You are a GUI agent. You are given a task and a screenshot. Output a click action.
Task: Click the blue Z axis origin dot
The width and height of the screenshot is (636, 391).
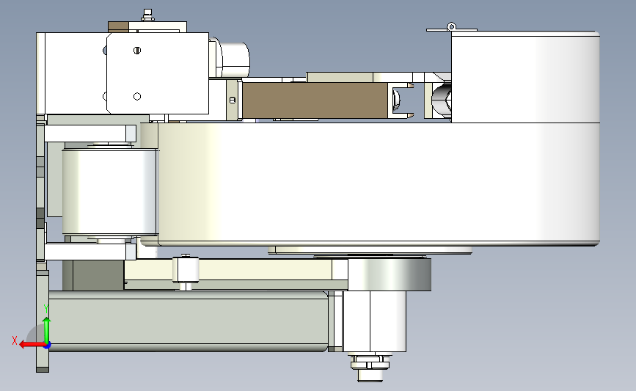(48, 346)
